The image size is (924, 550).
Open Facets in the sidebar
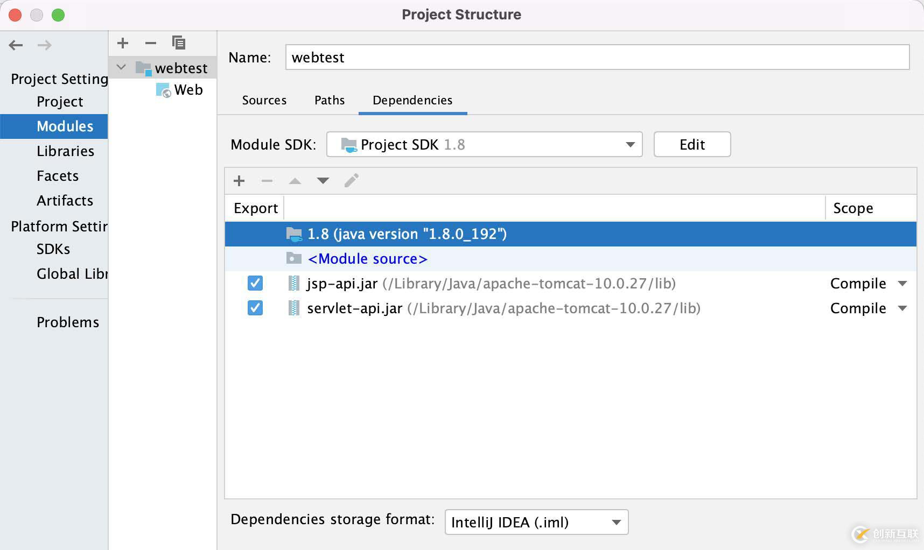pyautogui.click(x=58, y=176)
